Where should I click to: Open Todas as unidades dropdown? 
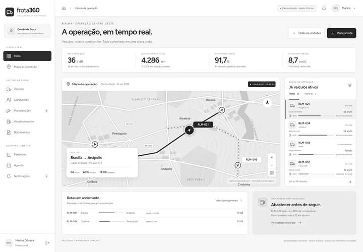click(x=307, y=33)
